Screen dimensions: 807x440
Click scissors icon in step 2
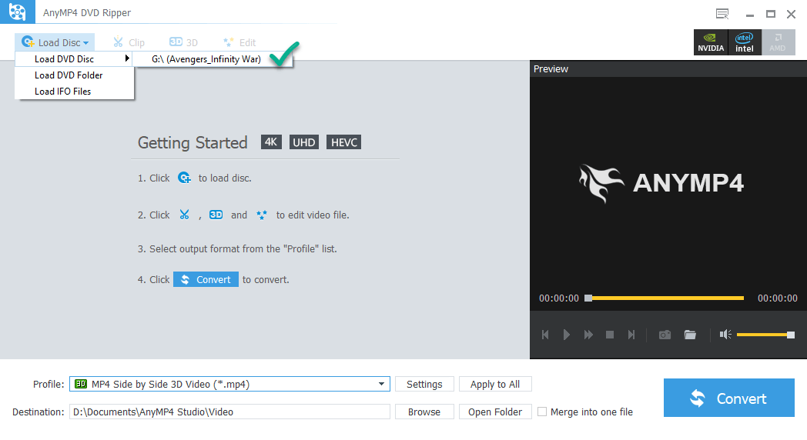(x=184, y=215)
